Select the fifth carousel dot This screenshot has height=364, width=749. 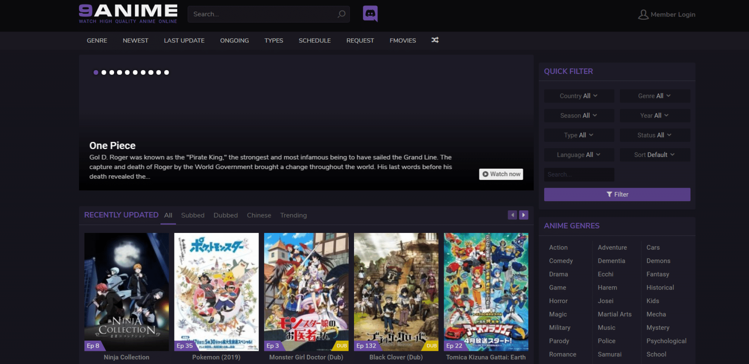[127, 72]
